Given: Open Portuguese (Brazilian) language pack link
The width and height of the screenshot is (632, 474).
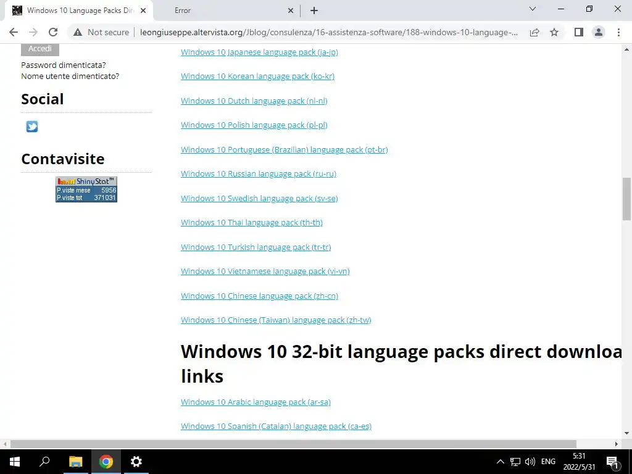Looking at the screenshot, I should pos(284,149).
